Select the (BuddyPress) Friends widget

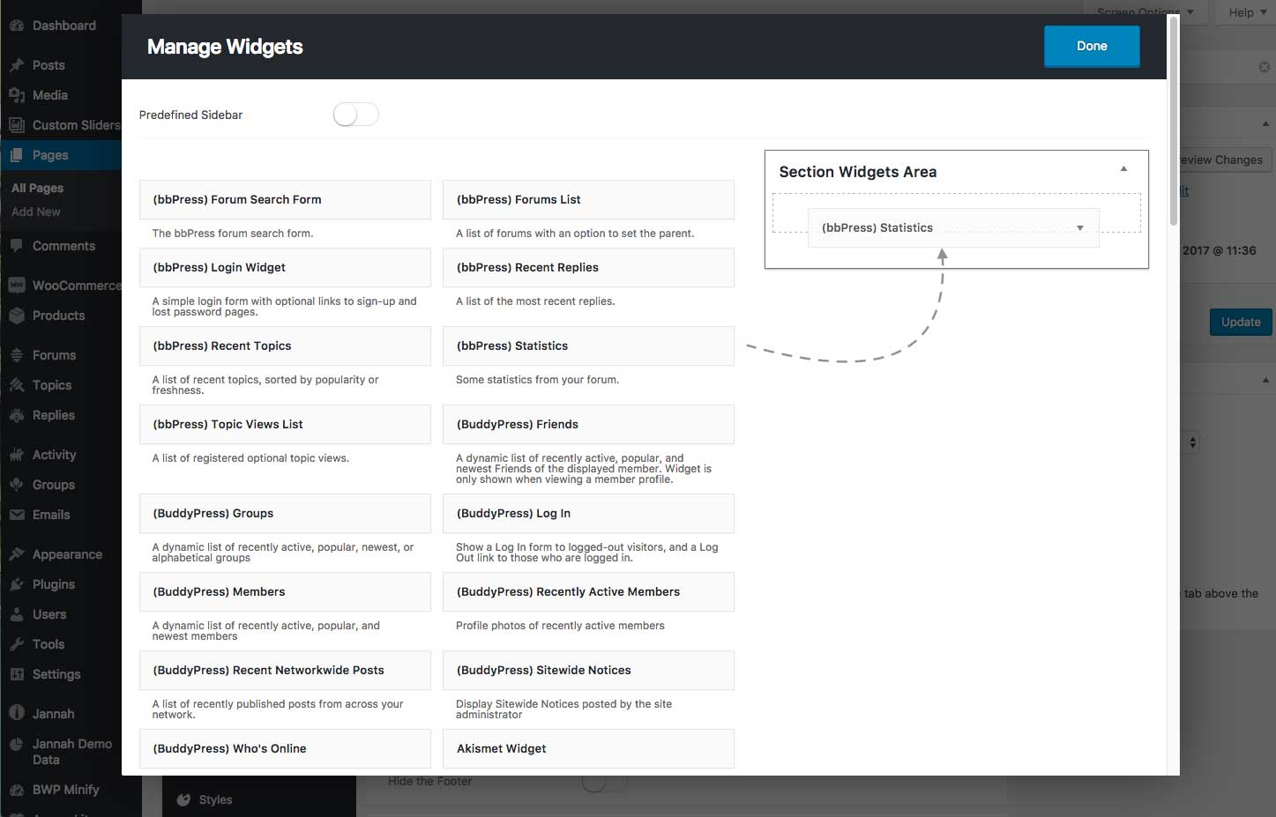[588, 424]
